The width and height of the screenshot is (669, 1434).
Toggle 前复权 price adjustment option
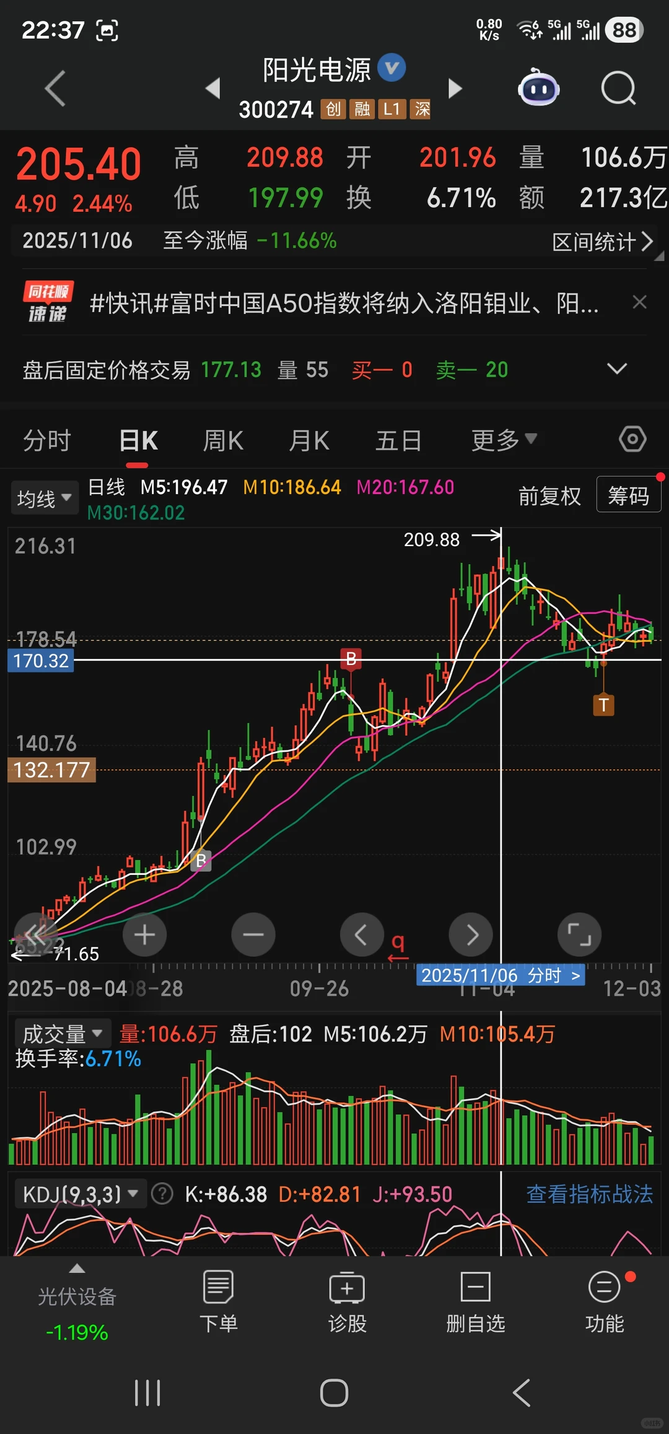549,496
